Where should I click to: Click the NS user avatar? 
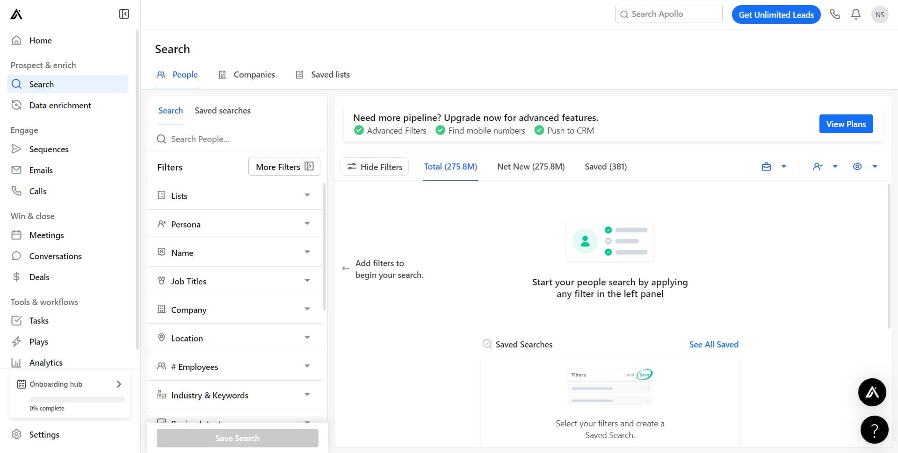880,14
